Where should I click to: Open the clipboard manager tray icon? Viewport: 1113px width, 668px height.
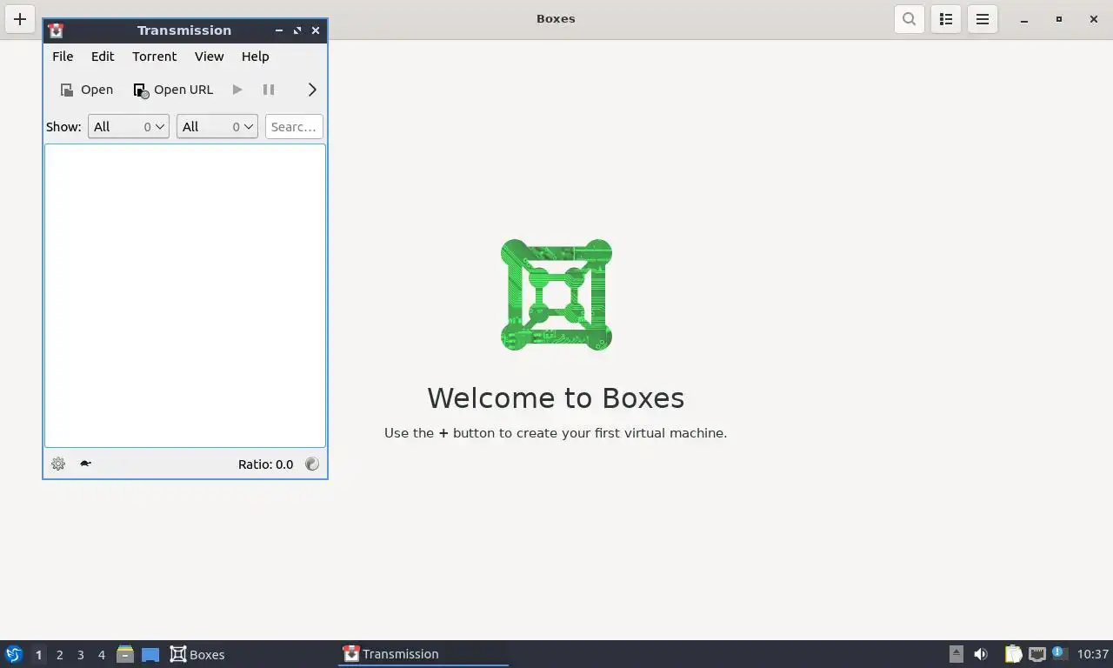tap(1013, 654)
